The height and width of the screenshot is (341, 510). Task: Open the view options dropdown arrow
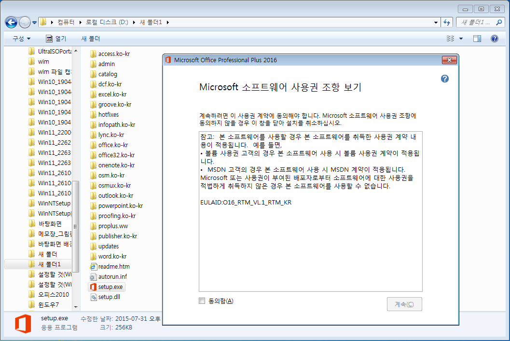click(x=461, y=39)
